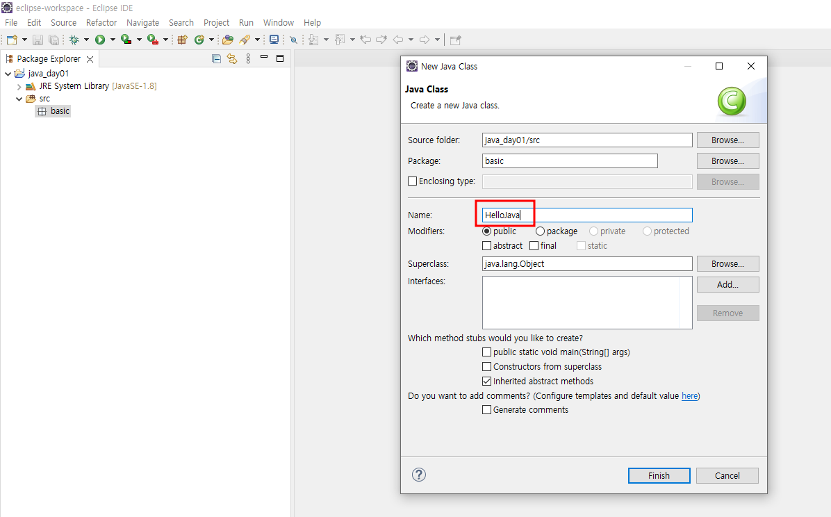Browse for the Source folder
831x517 pixels.
coord(727,140)
